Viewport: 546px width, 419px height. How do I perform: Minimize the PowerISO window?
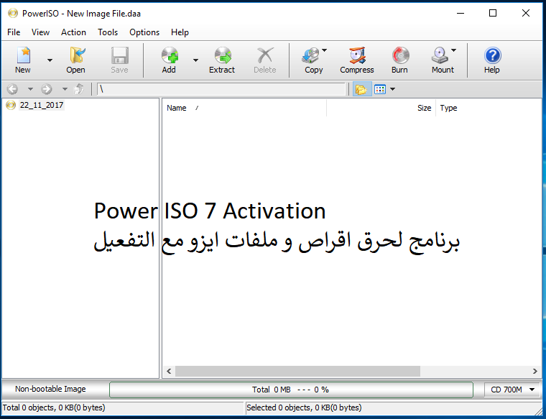(x=461, y=14)
